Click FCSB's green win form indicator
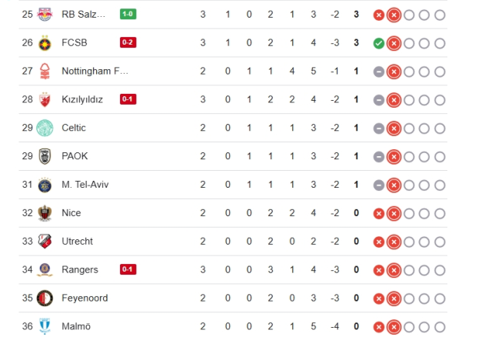This screenshot has width=492, height=337. [379, 43]
